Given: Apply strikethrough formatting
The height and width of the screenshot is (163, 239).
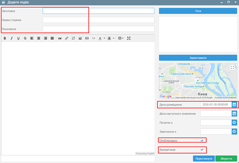Looking at the screenshot, I should (x=25, y=38).
